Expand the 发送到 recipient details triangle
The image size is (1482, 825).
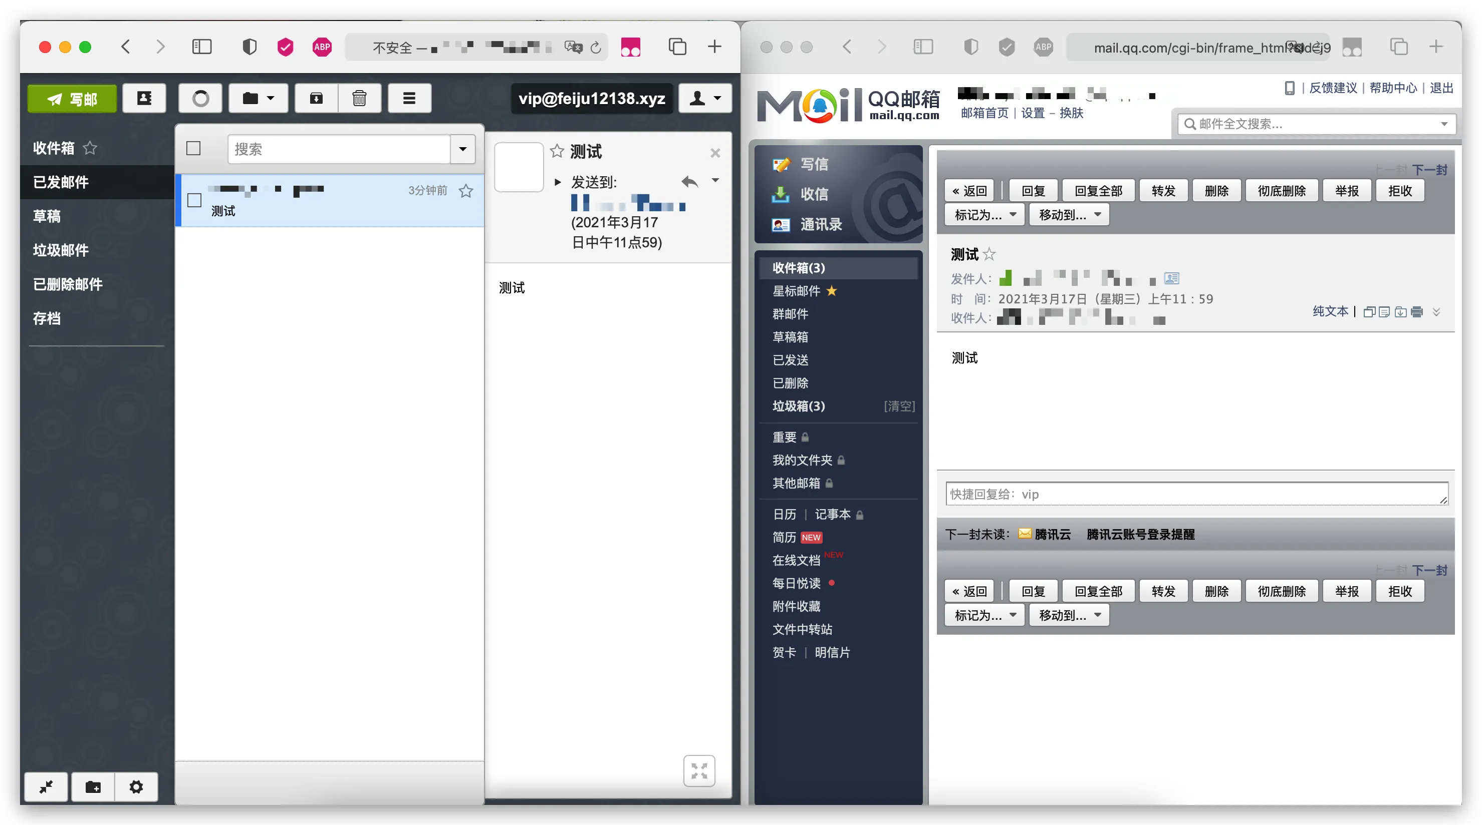[x=558, y=182]
